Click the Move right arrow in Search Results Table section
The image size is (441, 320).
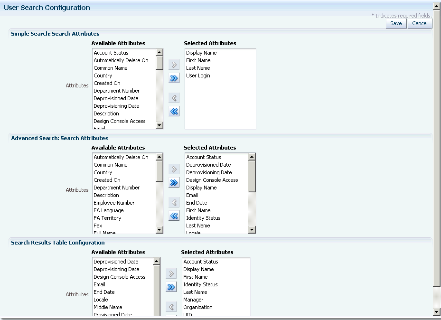tap(171, 273)
